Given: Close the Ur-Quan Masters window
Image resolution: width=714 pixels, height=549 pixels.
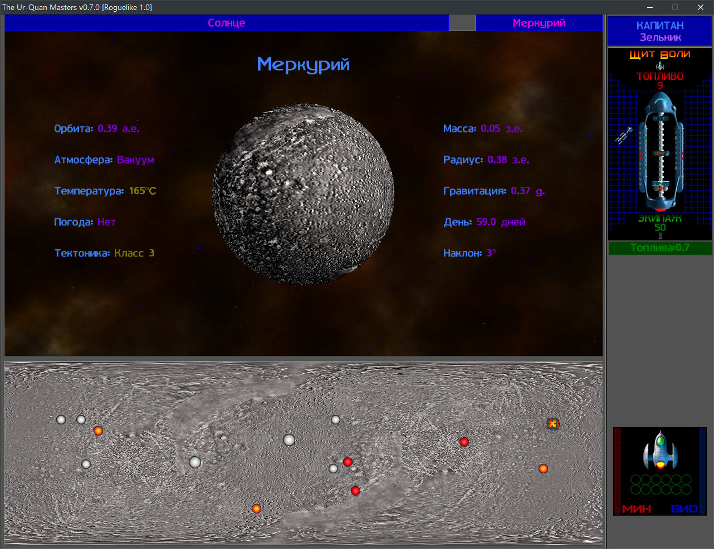Looking at the screenshot, I should point(701,7).
